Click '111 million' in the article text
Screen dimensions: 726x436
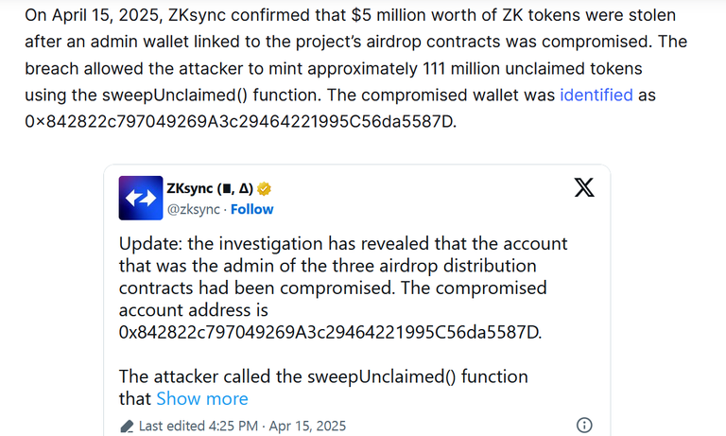click(x=461, y=69)
